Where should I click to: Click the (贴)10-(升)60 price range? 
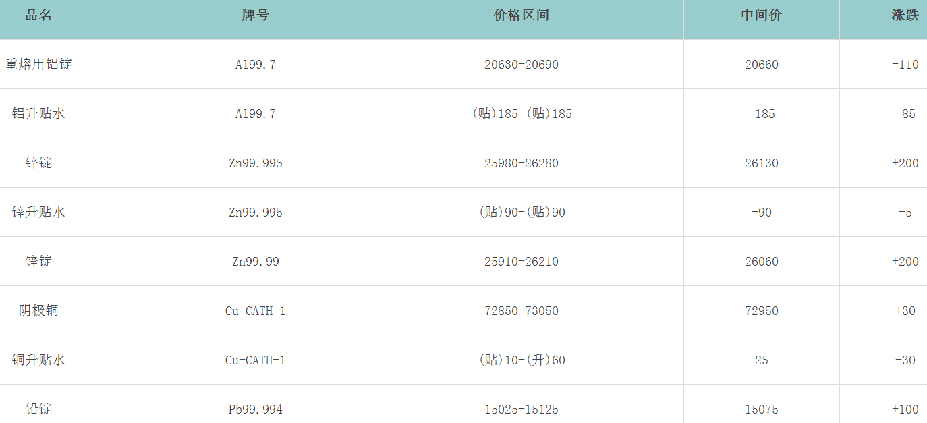tap(521, 360)
